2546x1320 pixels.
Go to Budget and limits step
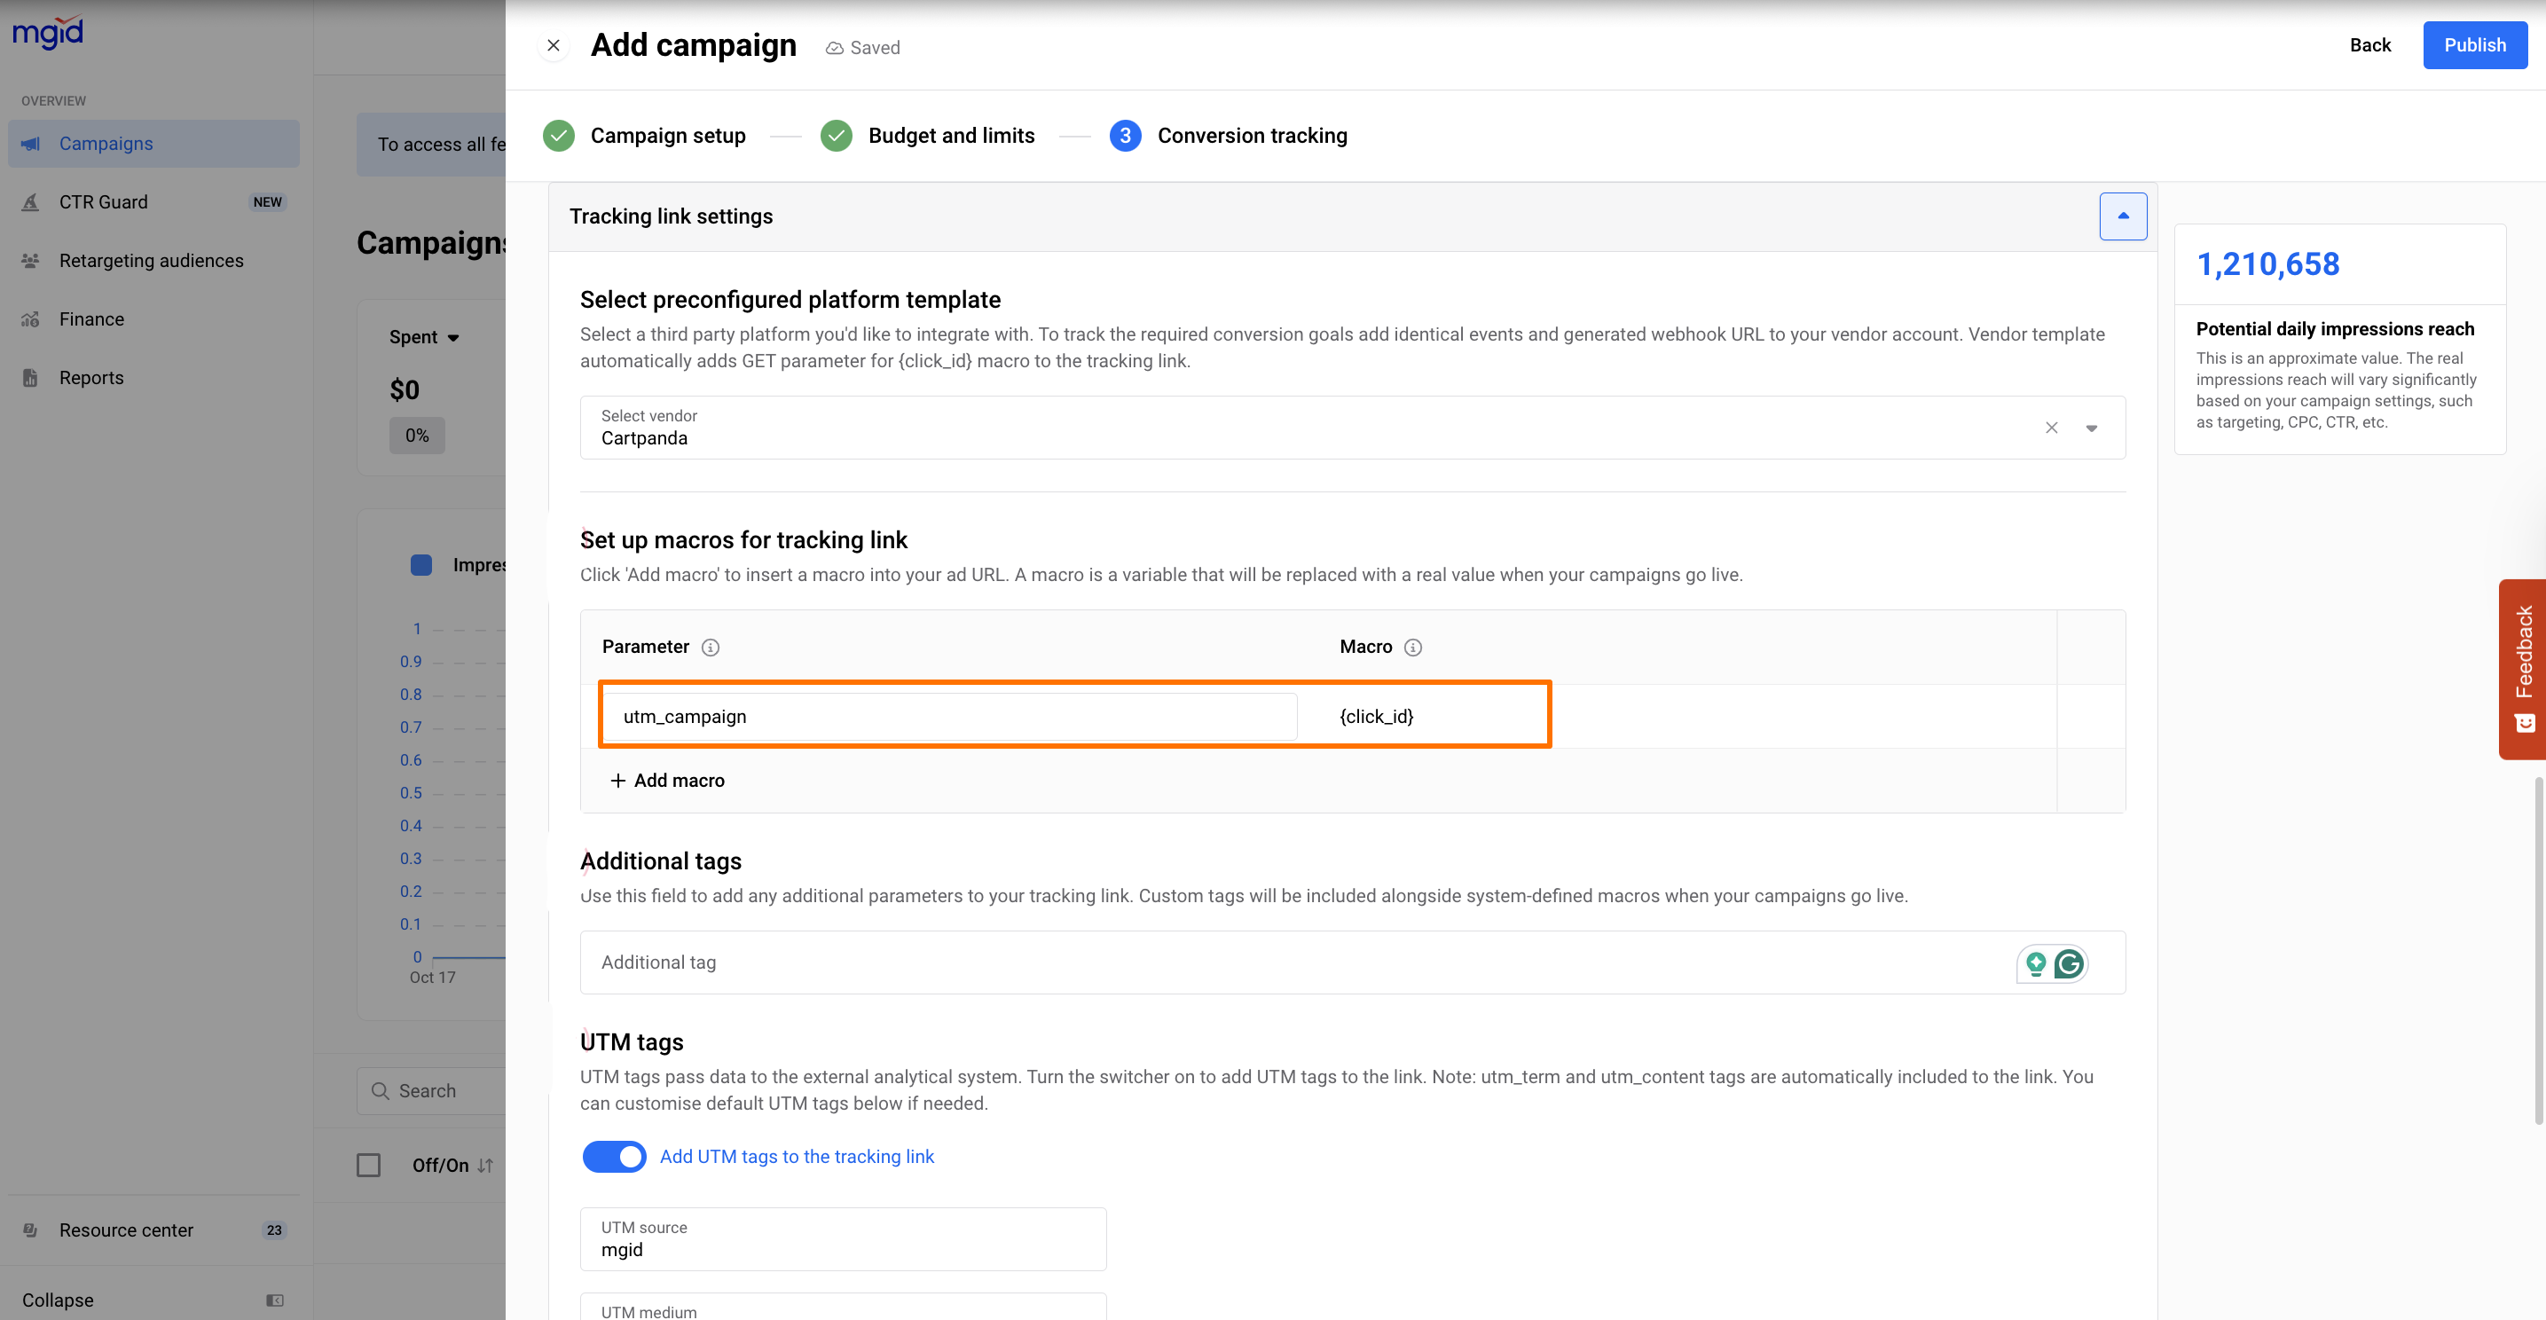pyautogui.click(x=950, y=136)
